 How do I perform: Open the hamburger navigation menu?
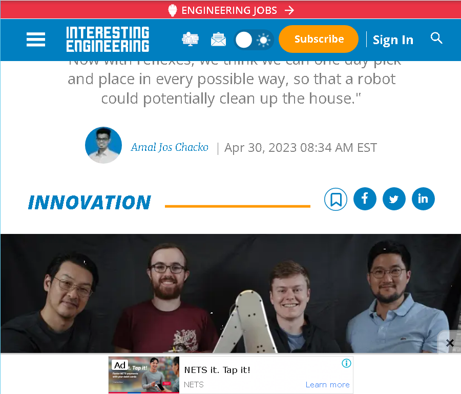pyautogui.click(x=36, y=40)
